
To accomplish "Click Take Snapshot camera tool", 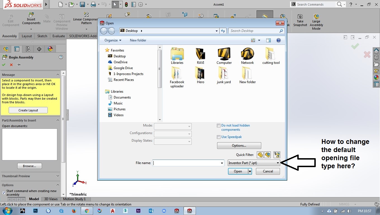I will pos(300,21).
